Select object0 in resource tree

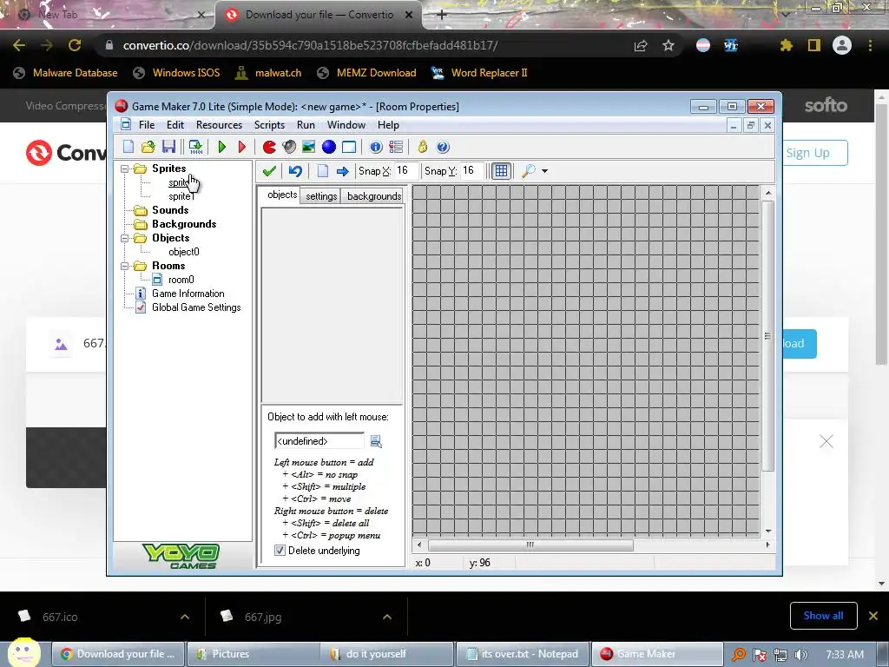(184, 252)
